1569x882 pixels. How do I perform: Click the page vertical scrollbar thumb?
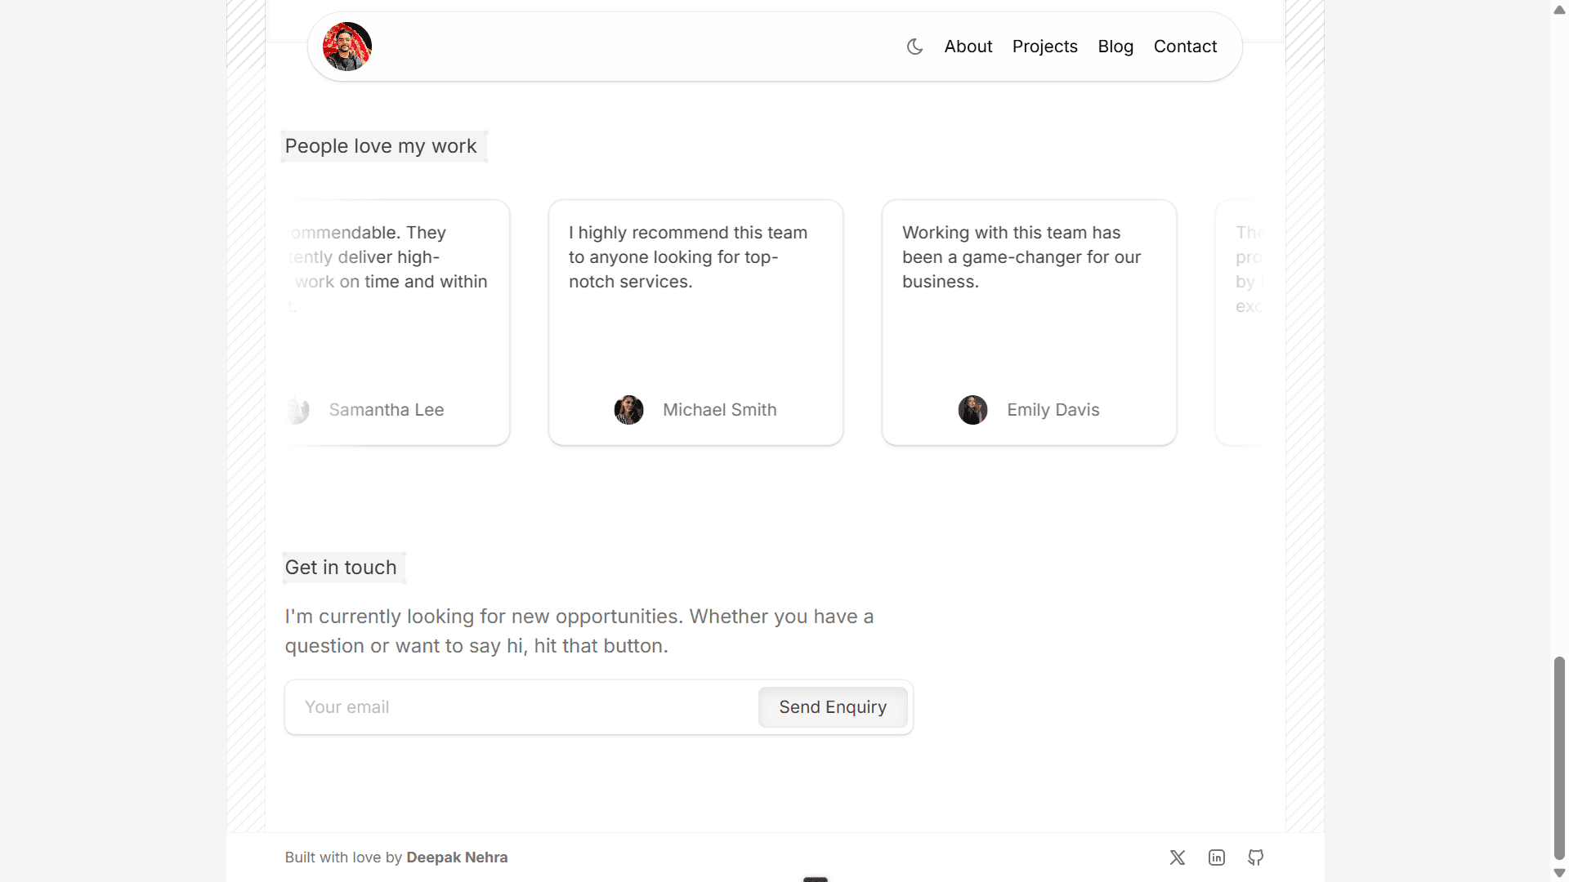click(x=1559, y=758)
